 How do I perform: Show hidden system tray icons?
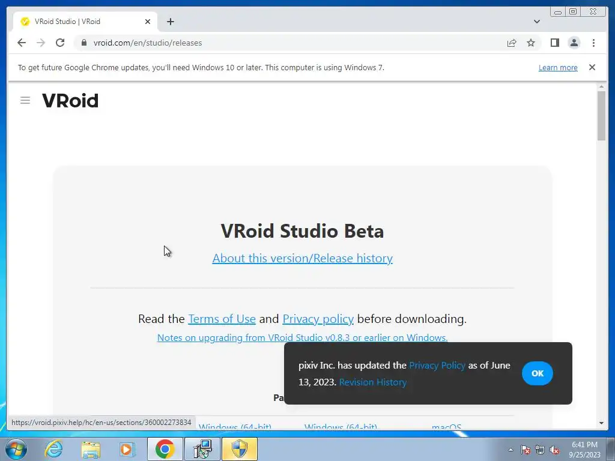click(510, 450)
